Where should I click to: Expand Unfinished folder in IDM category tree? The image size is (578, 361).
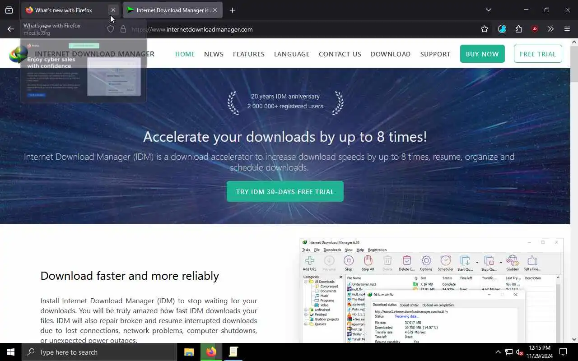pyautogui.click(x=306, y=310)
